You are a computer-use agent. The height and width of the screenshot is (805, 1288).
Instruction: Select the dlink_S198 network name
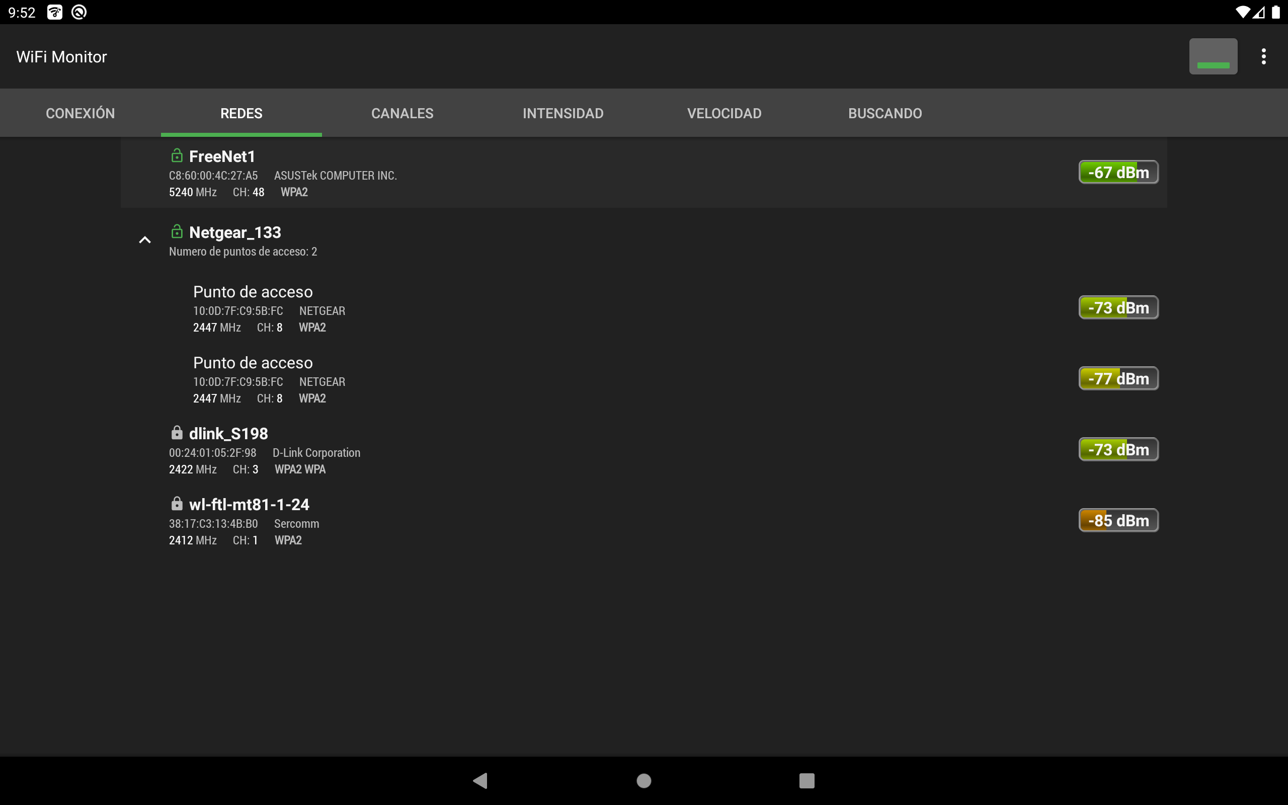(x=228, y=433)
